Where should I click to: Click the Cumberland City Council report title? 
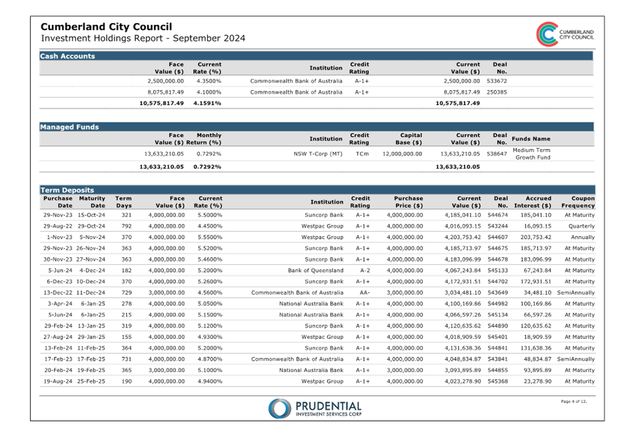click(x=106, y=26)
